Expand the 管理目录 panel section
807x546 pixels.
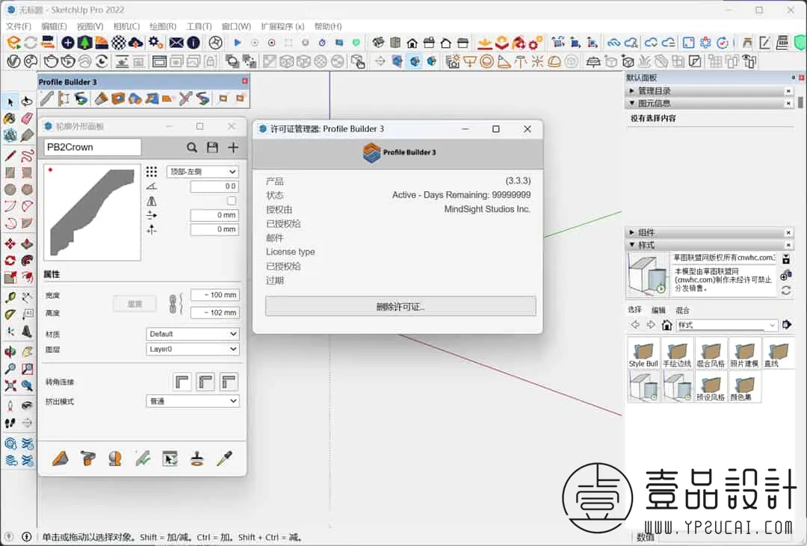click(x=631, y=91)
